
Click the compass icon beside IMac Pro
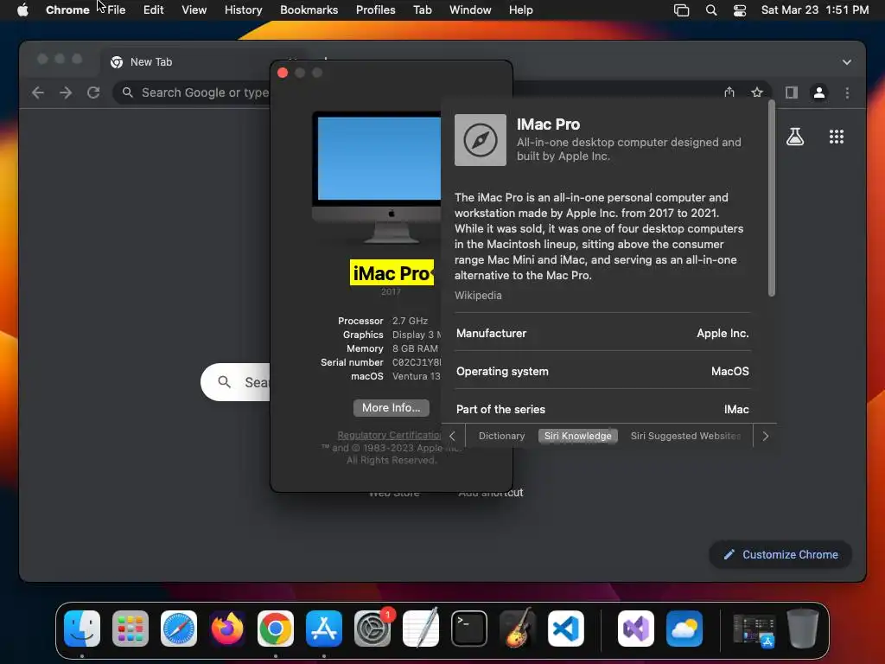tap(481, 140)
